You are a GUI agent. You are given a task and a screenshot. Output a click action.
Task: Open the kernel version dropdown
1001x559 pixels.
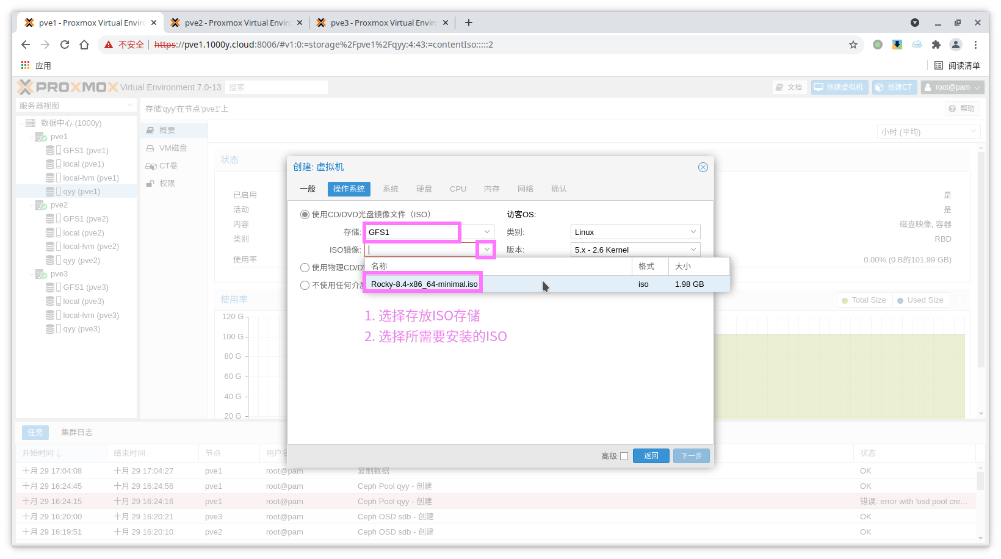point(635,250)
